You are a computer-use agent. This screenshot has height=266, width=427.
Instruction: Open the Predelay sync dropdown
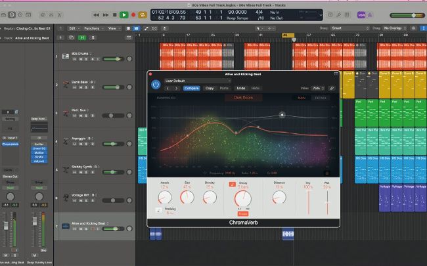(158, 210)
